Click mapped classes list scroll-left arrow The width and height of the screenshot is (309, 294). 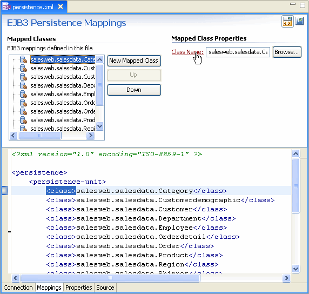point(14,136)
